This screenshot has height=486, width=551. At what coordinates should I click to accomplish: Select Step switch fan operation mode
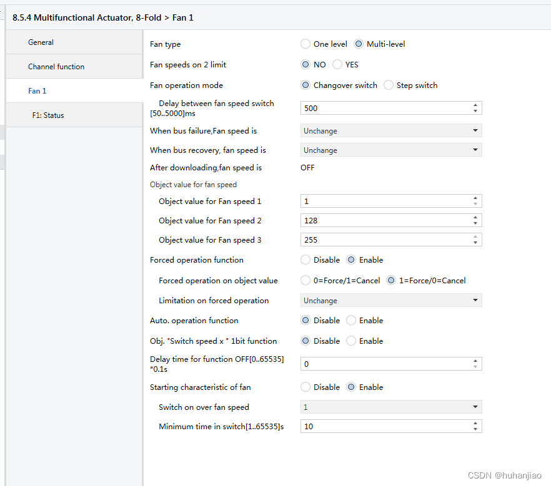[389, 85]
